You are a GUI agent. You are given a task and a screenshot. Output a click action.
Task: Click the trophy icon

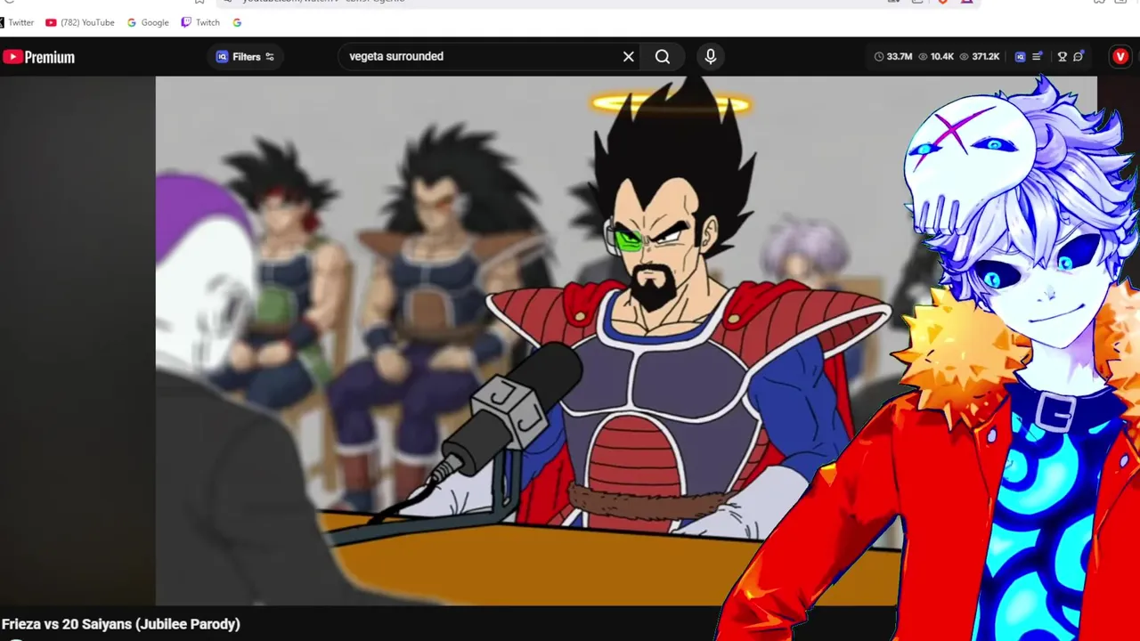click(1062, 56)
